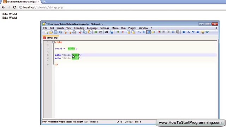This screenshot has width=226, height=127.
Task: Select the localhost/tutorials/strings browser tab
Action: 22,2
